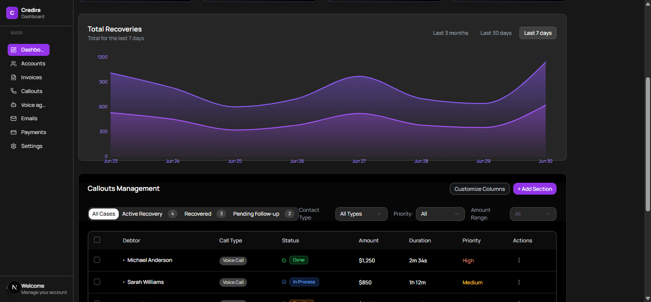
Task: Click Michael Anderson debtor name
Action: coord(150,260)
